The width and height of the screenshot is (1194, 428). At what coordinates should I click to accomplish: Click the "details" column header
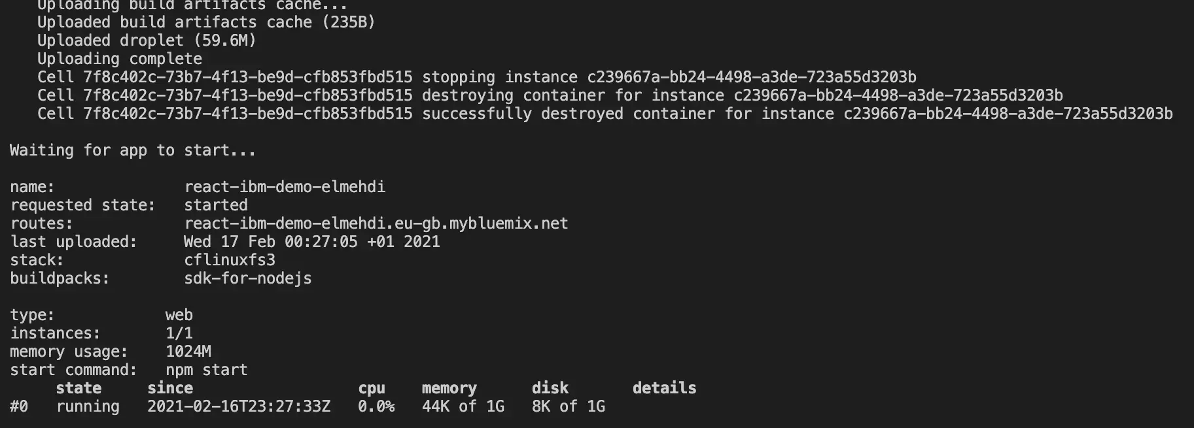click(664, 388)
